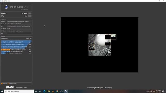Open Google Chrome from the taskbar
The height and width of the screenshot is (93, 166).
[57, 91]
